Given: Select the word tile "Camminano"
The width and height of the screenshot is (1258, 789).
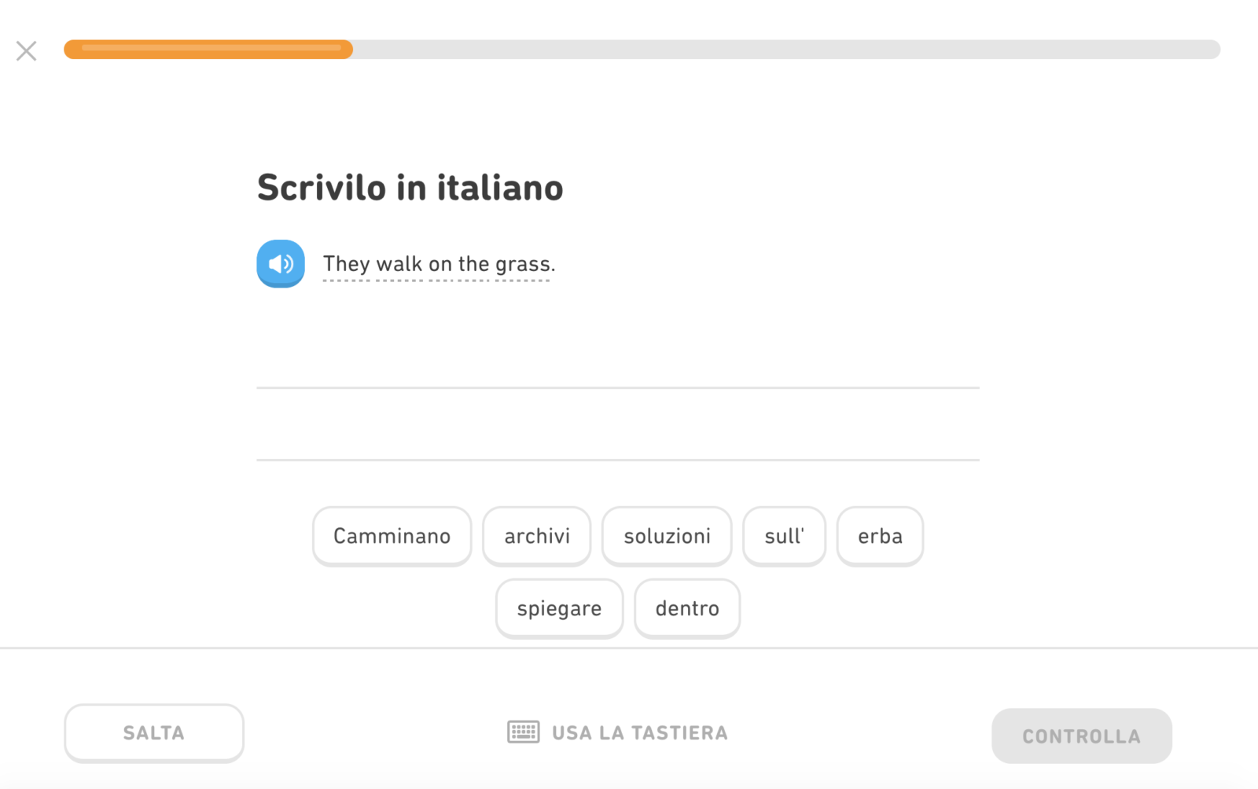Looking at the screenshot, I should point(392,536).
